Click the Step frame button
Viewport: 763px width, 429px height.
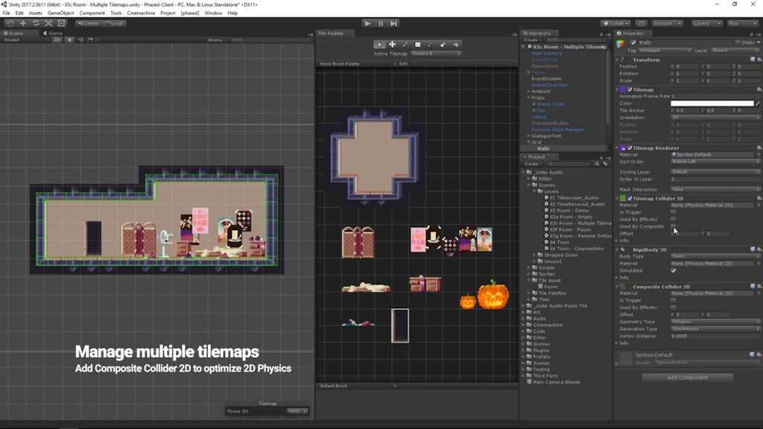[393, 23]
